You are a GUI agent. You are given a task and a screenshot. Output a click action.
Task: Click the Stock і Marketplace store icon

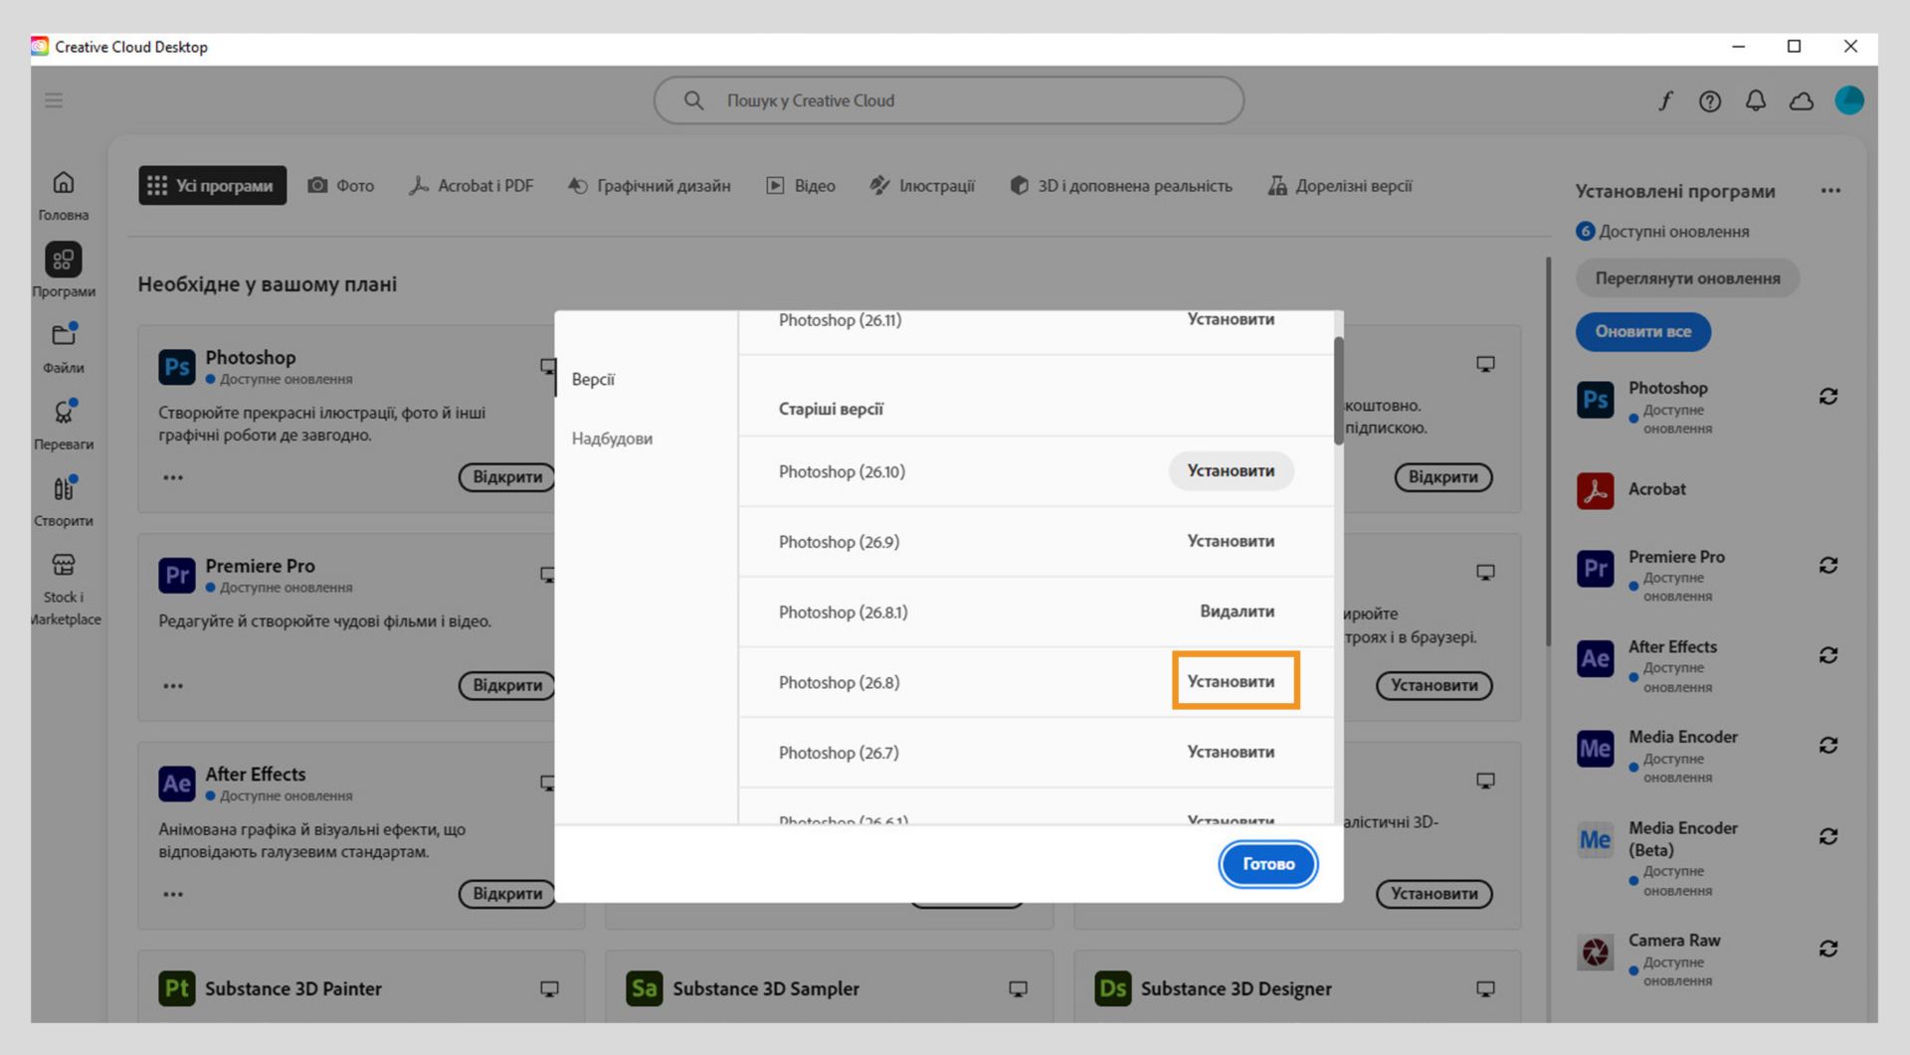pos(64,565)
